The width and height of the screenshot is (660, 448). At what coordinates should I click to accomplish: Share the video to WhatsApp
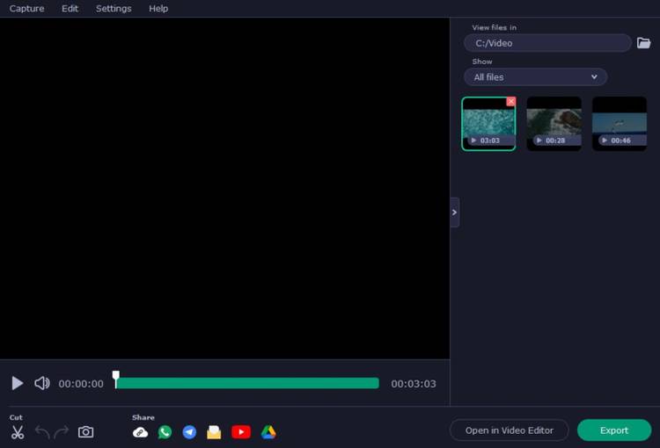[165, 432]
